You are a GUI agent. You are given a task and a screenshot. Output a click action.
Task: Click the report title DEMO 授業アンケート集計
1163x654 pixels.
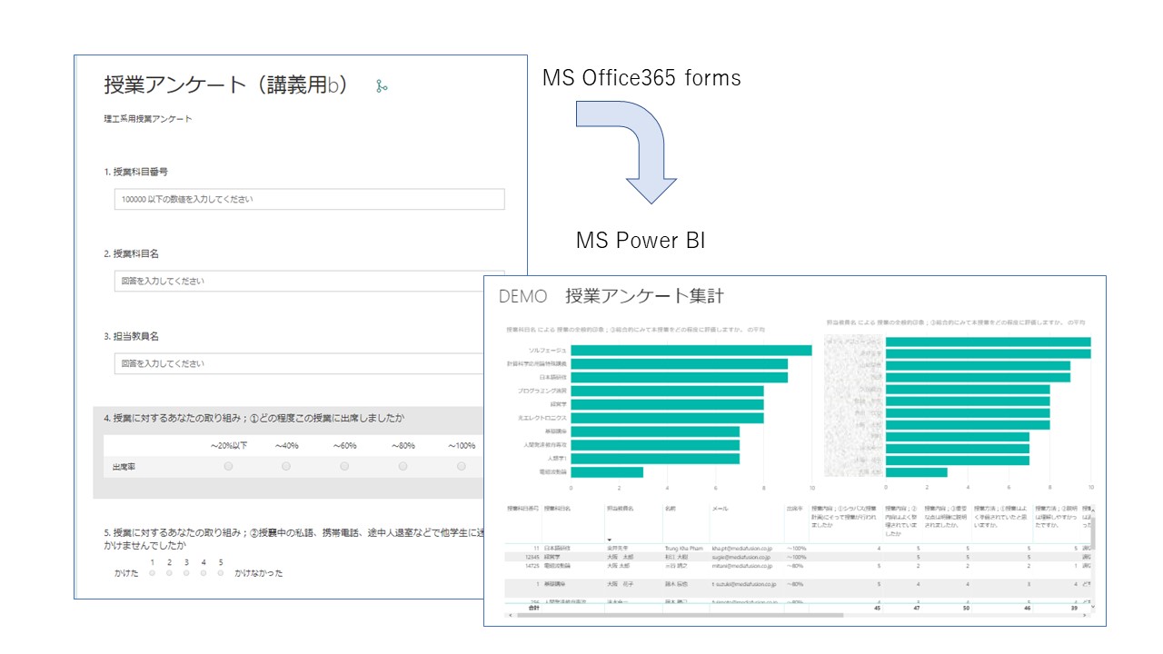pyautogui.click(x=611, y=296)
